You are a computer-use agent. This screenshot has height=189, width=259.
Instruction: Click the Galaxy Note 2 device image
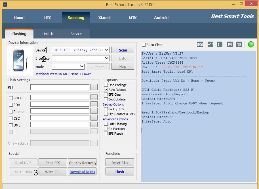pyautogui.click(x=20, y=60)
